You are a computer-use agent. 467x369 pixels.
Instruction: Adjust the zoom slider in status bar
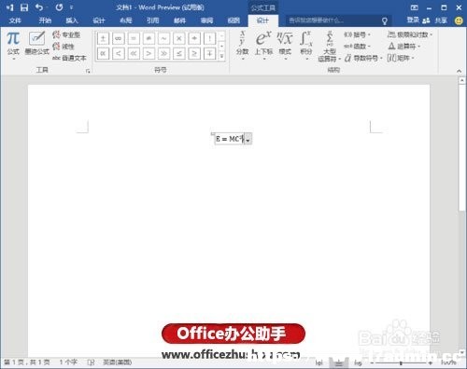point(402,362)
